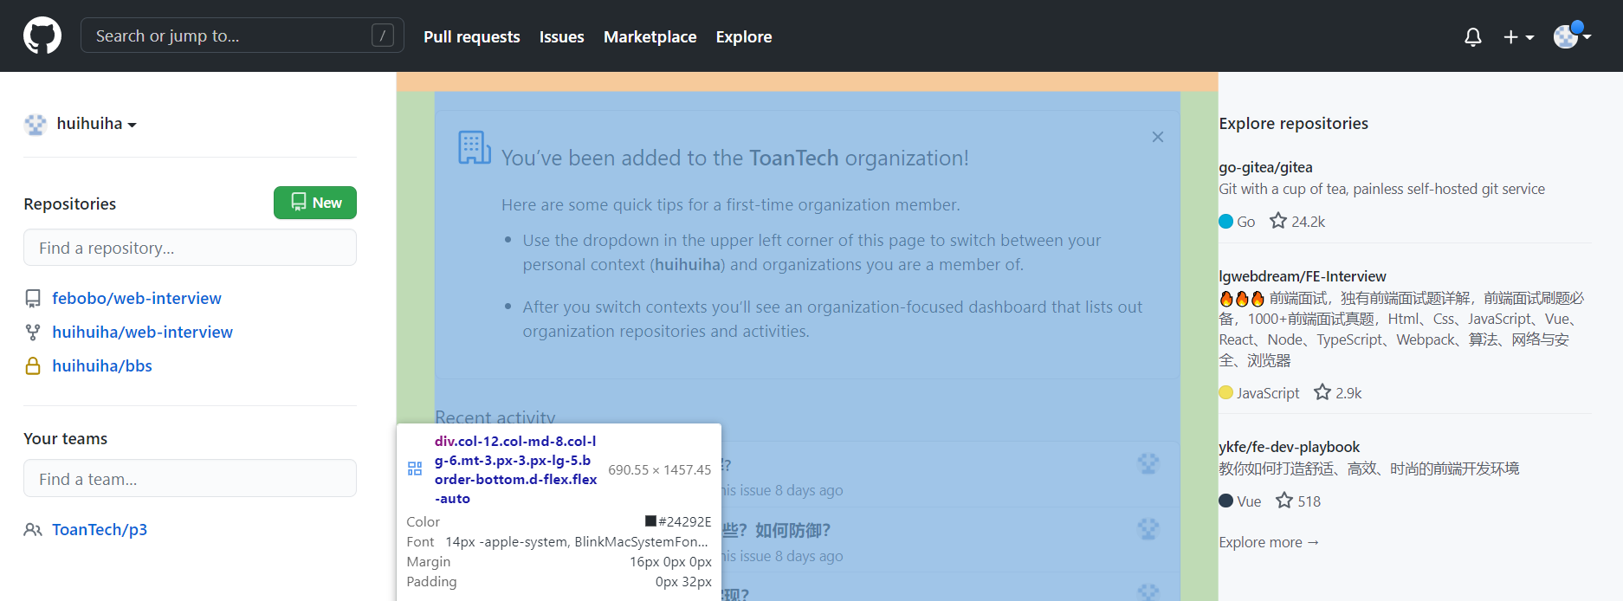Focus the Find a team field
This screenshot has height=601, width=1623.
(190, 478)
